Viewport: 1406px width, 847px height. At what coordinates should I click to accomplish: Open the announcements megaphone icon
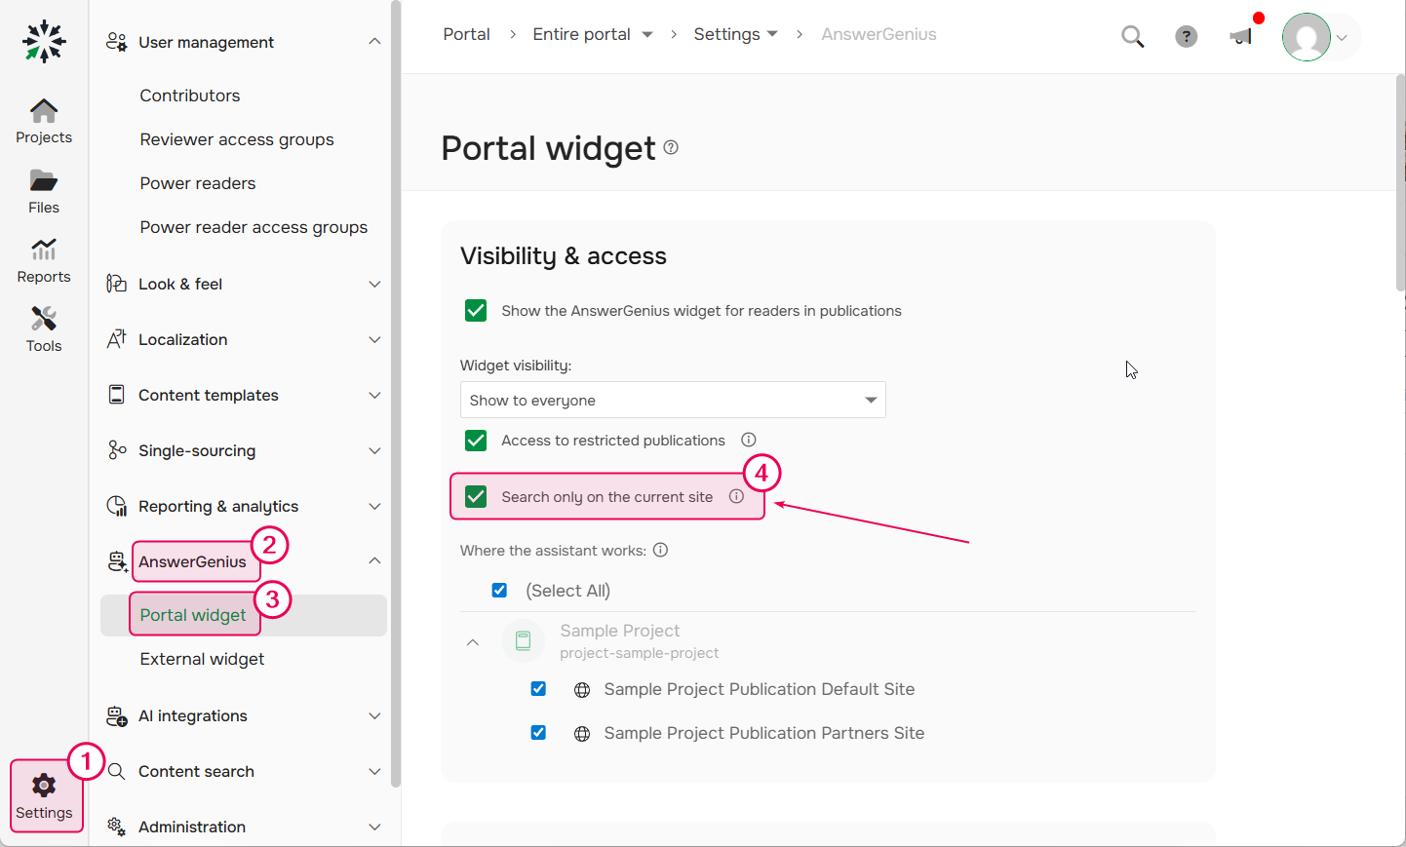point(1240,37)
